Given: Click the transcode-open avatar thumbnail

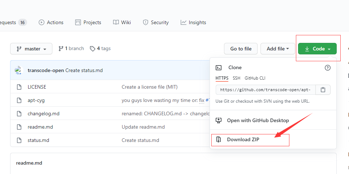Looking at the screenshot, I should click(x=19, y=70).
